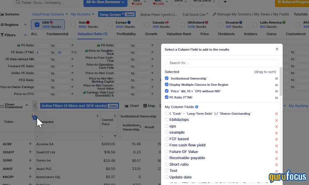Uncheck PE Ratio (TTM) selected field
309x185 pixels.
[x=166, y=97]
